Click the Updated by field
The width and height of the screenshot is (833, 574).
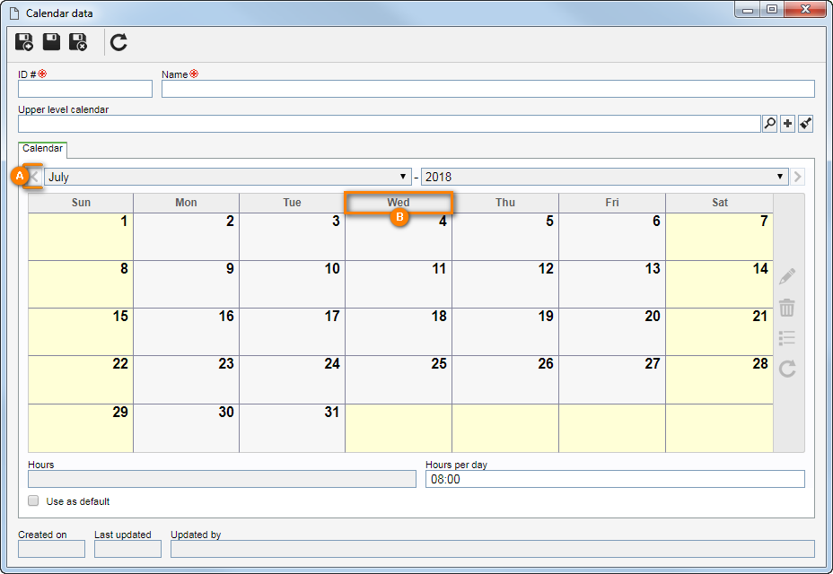pos(493,549)
